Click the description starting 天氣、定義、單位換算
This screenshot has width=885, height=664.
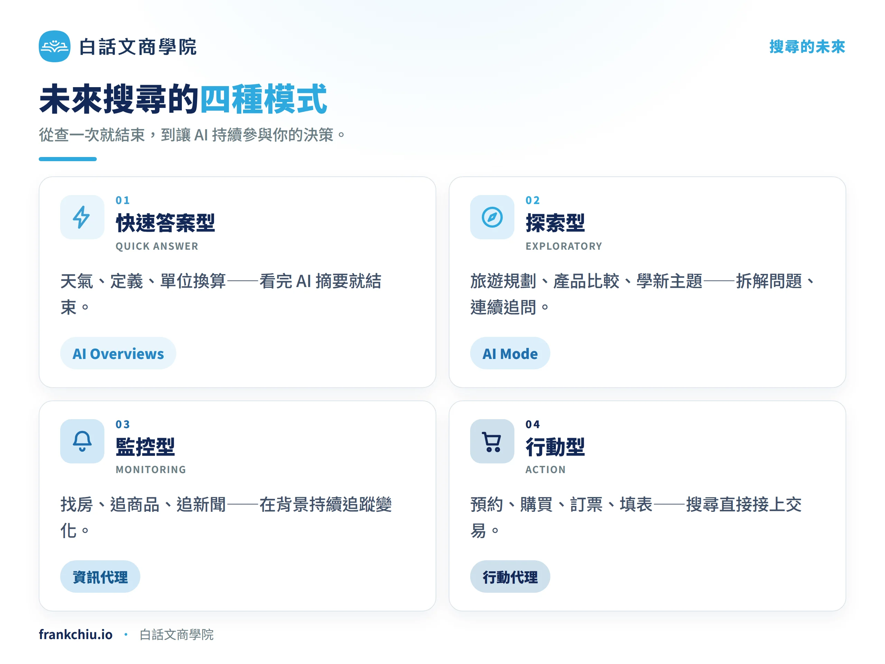(221, 294)
